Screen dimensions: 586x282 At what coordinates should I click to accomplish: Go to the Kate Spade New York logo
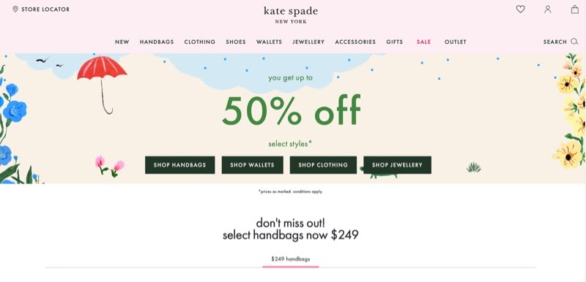coord(291,15)
